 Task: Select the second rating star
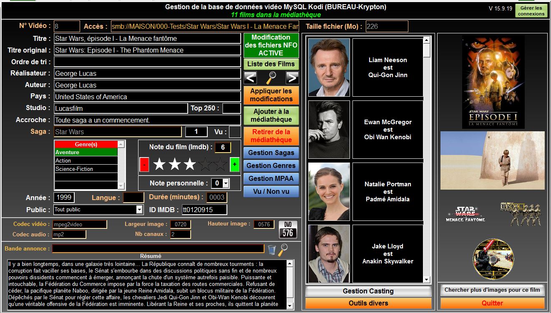click(x=174, y=164)
